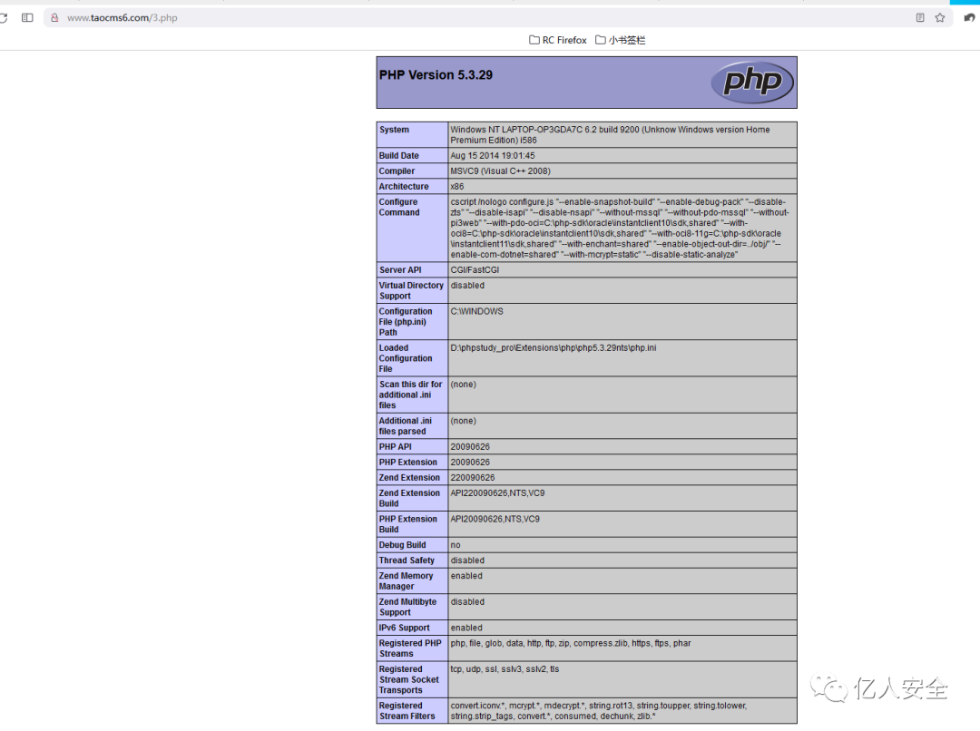
Task: Click the insecure connection lock icon
Action: click(55, 17)
